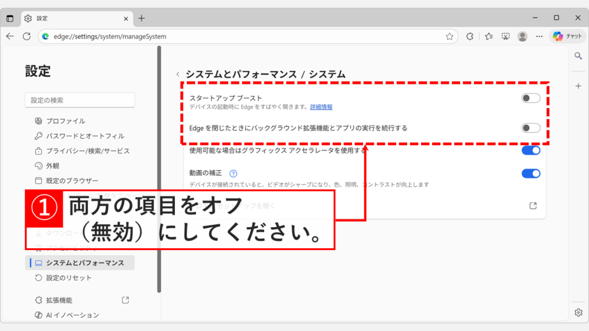Image resolution: width=589 pixels, height=331 pixels.
Task: Click the back navigation arrow
Action: 10,36
